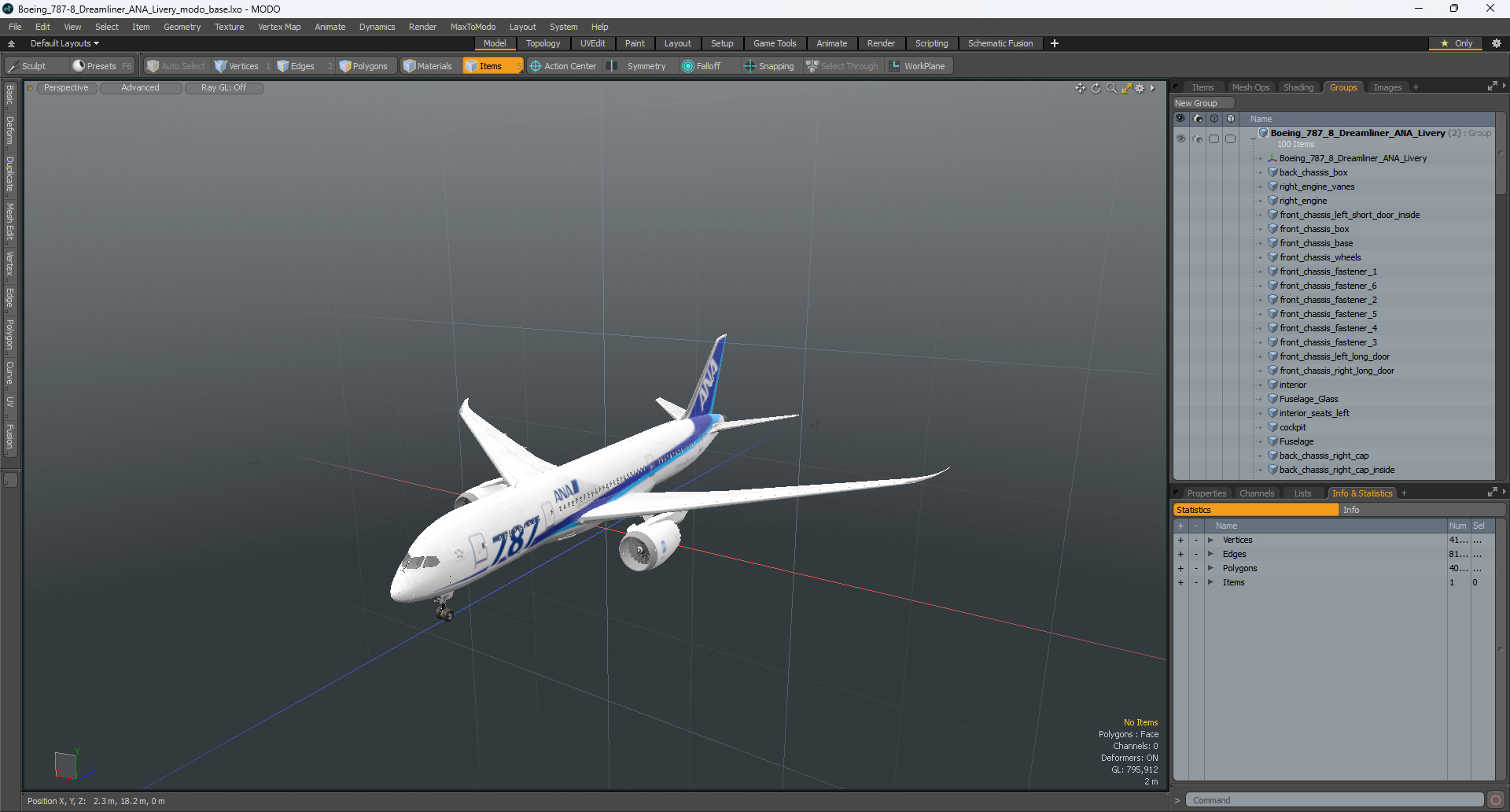Toggle Ray GL off button

(x=224, y=88)
